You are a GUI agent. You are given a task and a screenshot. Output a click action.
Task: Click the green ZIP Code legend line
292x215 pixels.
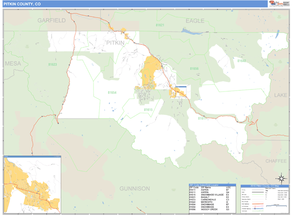pos(258,195)
